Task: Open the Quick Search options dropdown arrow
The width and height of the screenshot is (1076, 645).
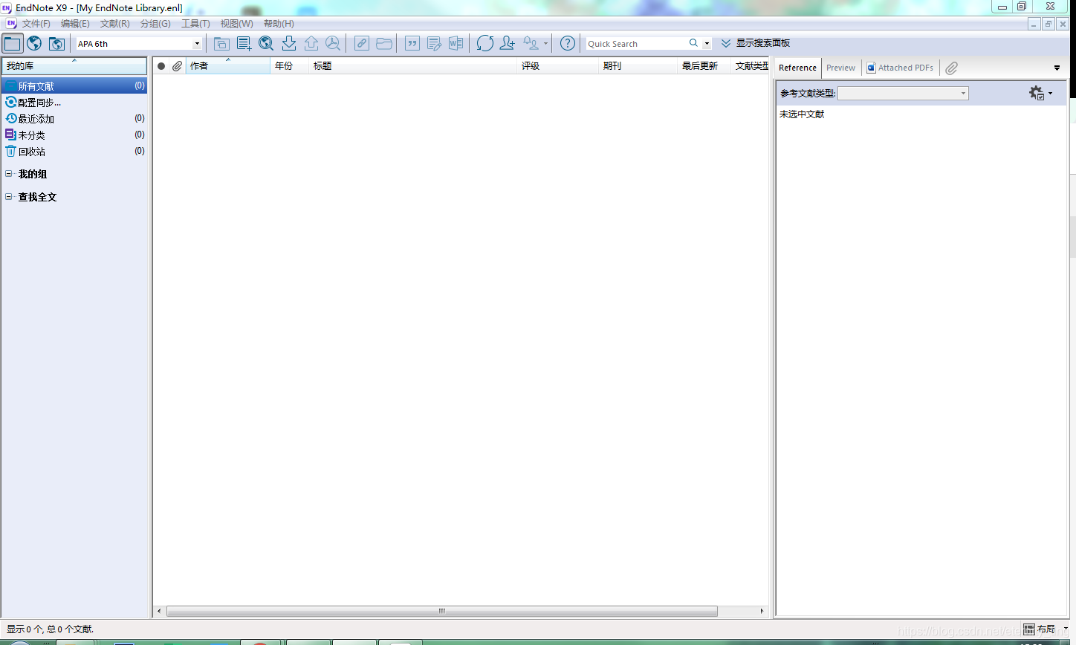Action: [x=707, y=43]
